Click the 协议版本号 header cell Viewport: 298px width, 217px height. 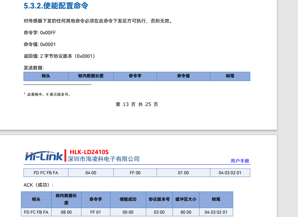pos(159,199)
